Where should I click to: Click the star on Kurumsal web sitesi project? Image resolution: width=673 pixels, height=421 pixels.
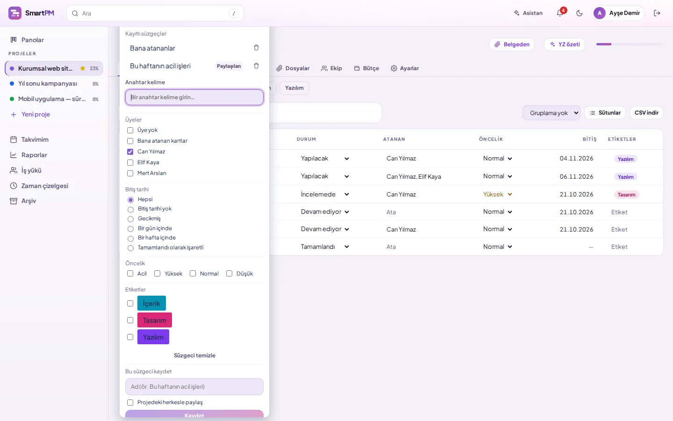pos(83,68)
